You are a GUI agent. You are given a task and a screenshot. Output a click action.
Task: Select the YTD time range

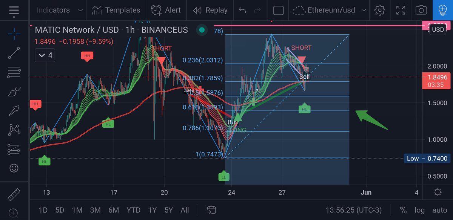point(133,210)
